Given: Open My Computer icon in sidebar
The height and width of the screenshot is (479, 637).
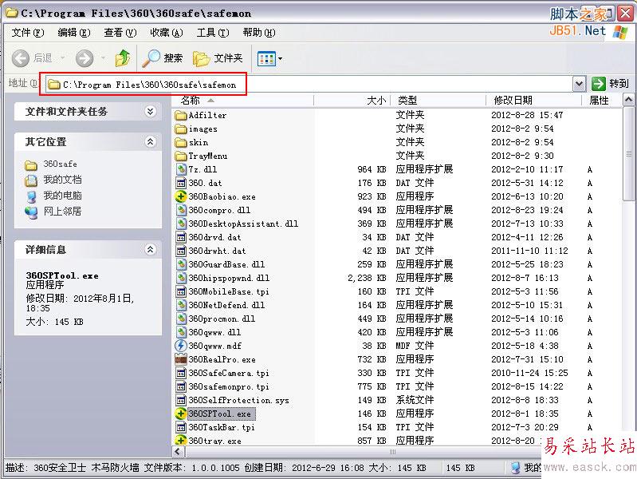Looking at the screenshot, I should pos(31,196).
